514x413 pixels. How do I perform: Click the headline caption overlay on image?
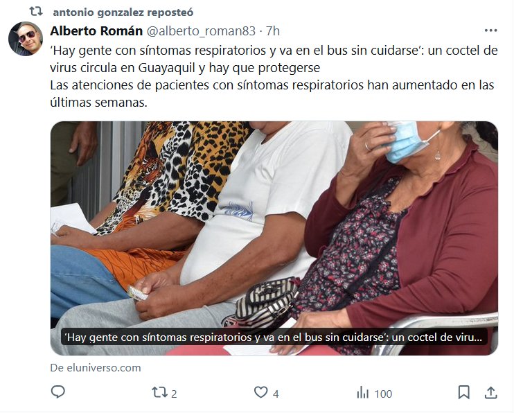tap(274, 337)
